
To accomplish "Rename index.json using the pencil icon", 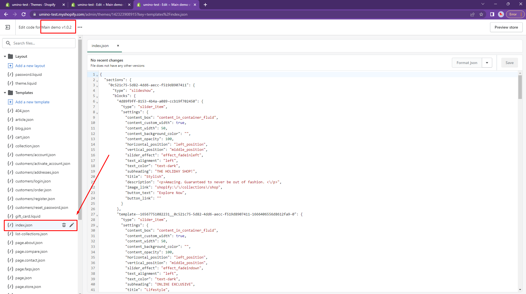I will pyautogui.click(x=72, y=225).
